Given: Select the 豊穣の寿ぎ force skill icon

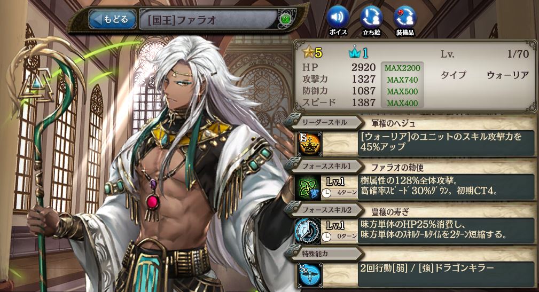Looking at the screenshot, I should click(308, 232).
